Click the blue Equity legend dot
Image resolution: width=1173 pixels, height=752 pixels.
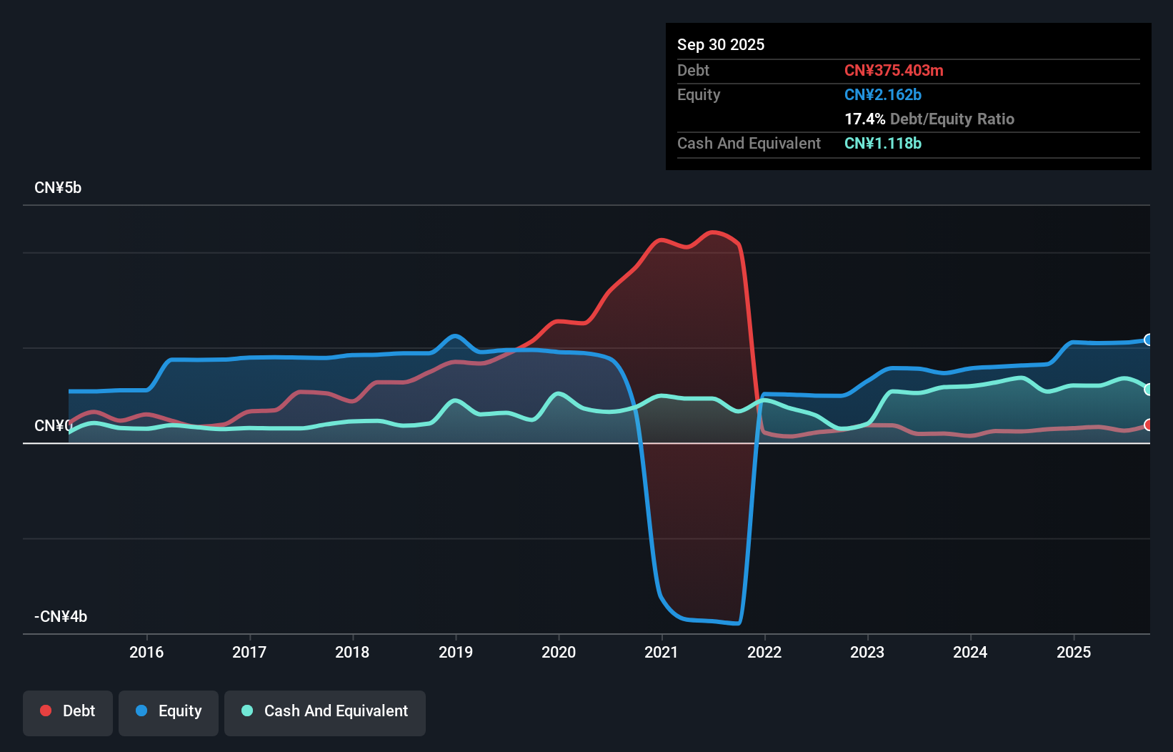click(141, 711)
